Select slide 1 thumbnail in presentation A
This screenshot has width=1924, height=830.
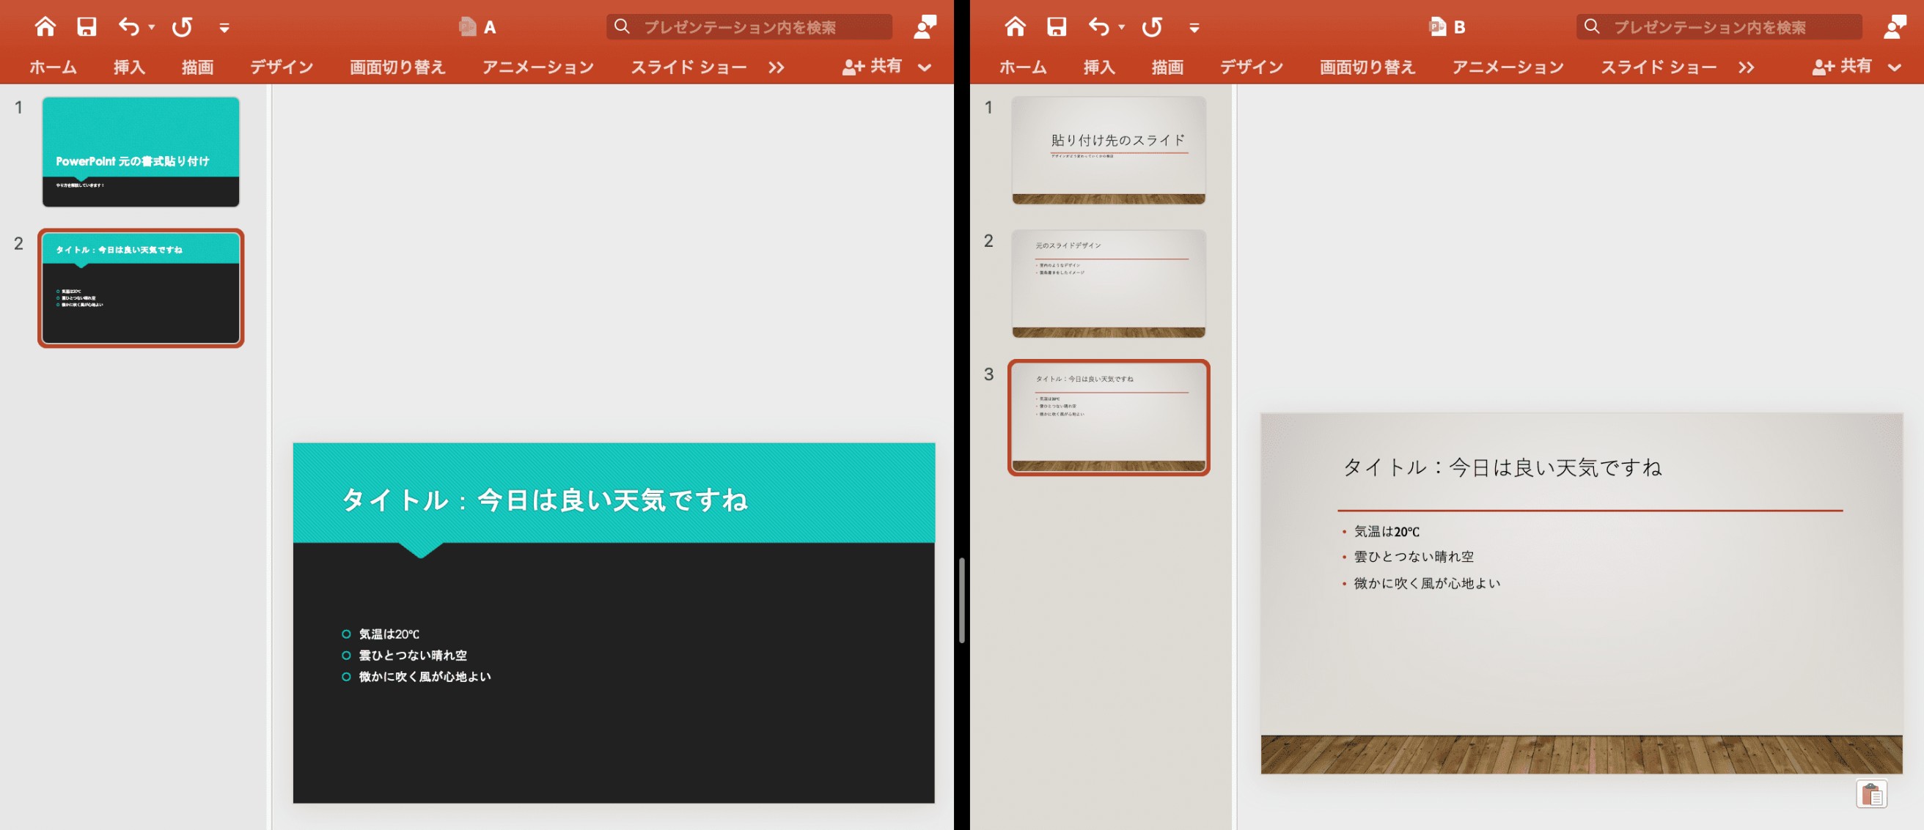point(141,152)
